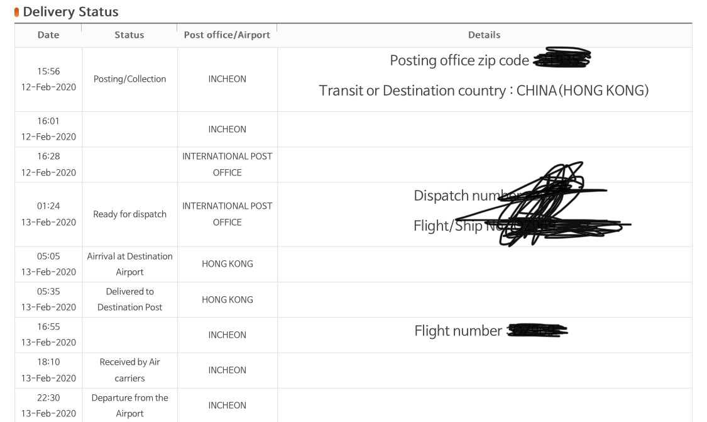Click Received by Air carriers status
This screenshot has height=422, width=707.
(130, 370)
